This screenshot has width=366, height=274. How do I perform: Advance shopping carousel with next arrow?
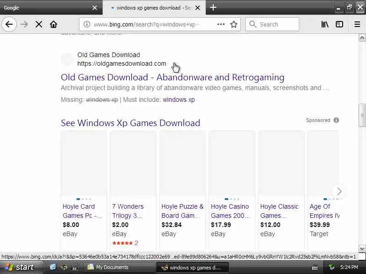pyautogui.click(x=339, y=191)
